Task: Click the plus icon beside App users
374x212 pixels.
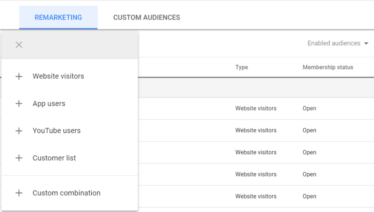Action: tap(19, 104)
